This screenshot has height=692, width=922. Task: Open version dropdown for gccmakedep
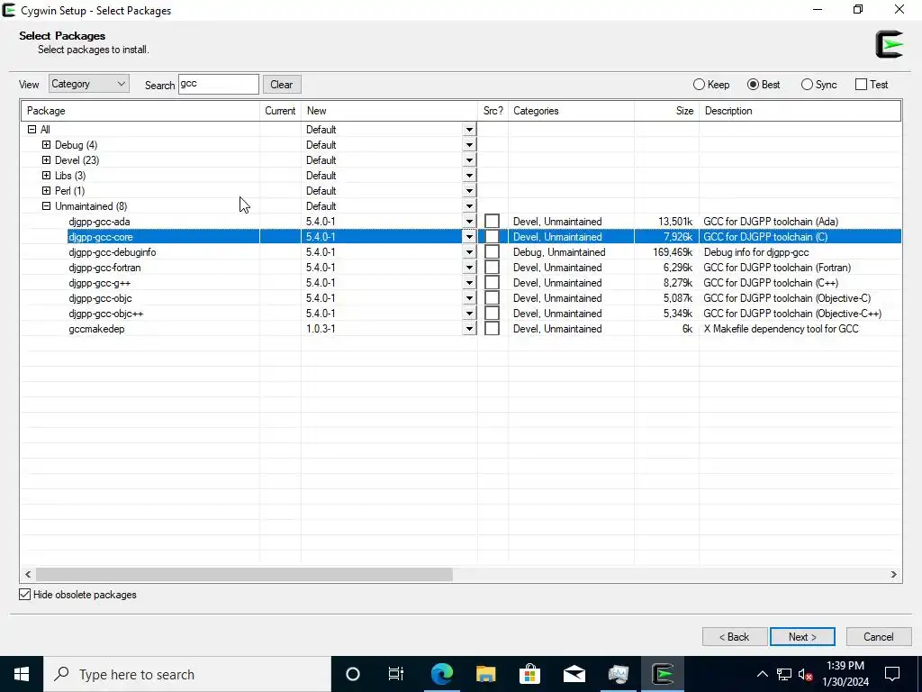tap(469, 328)
